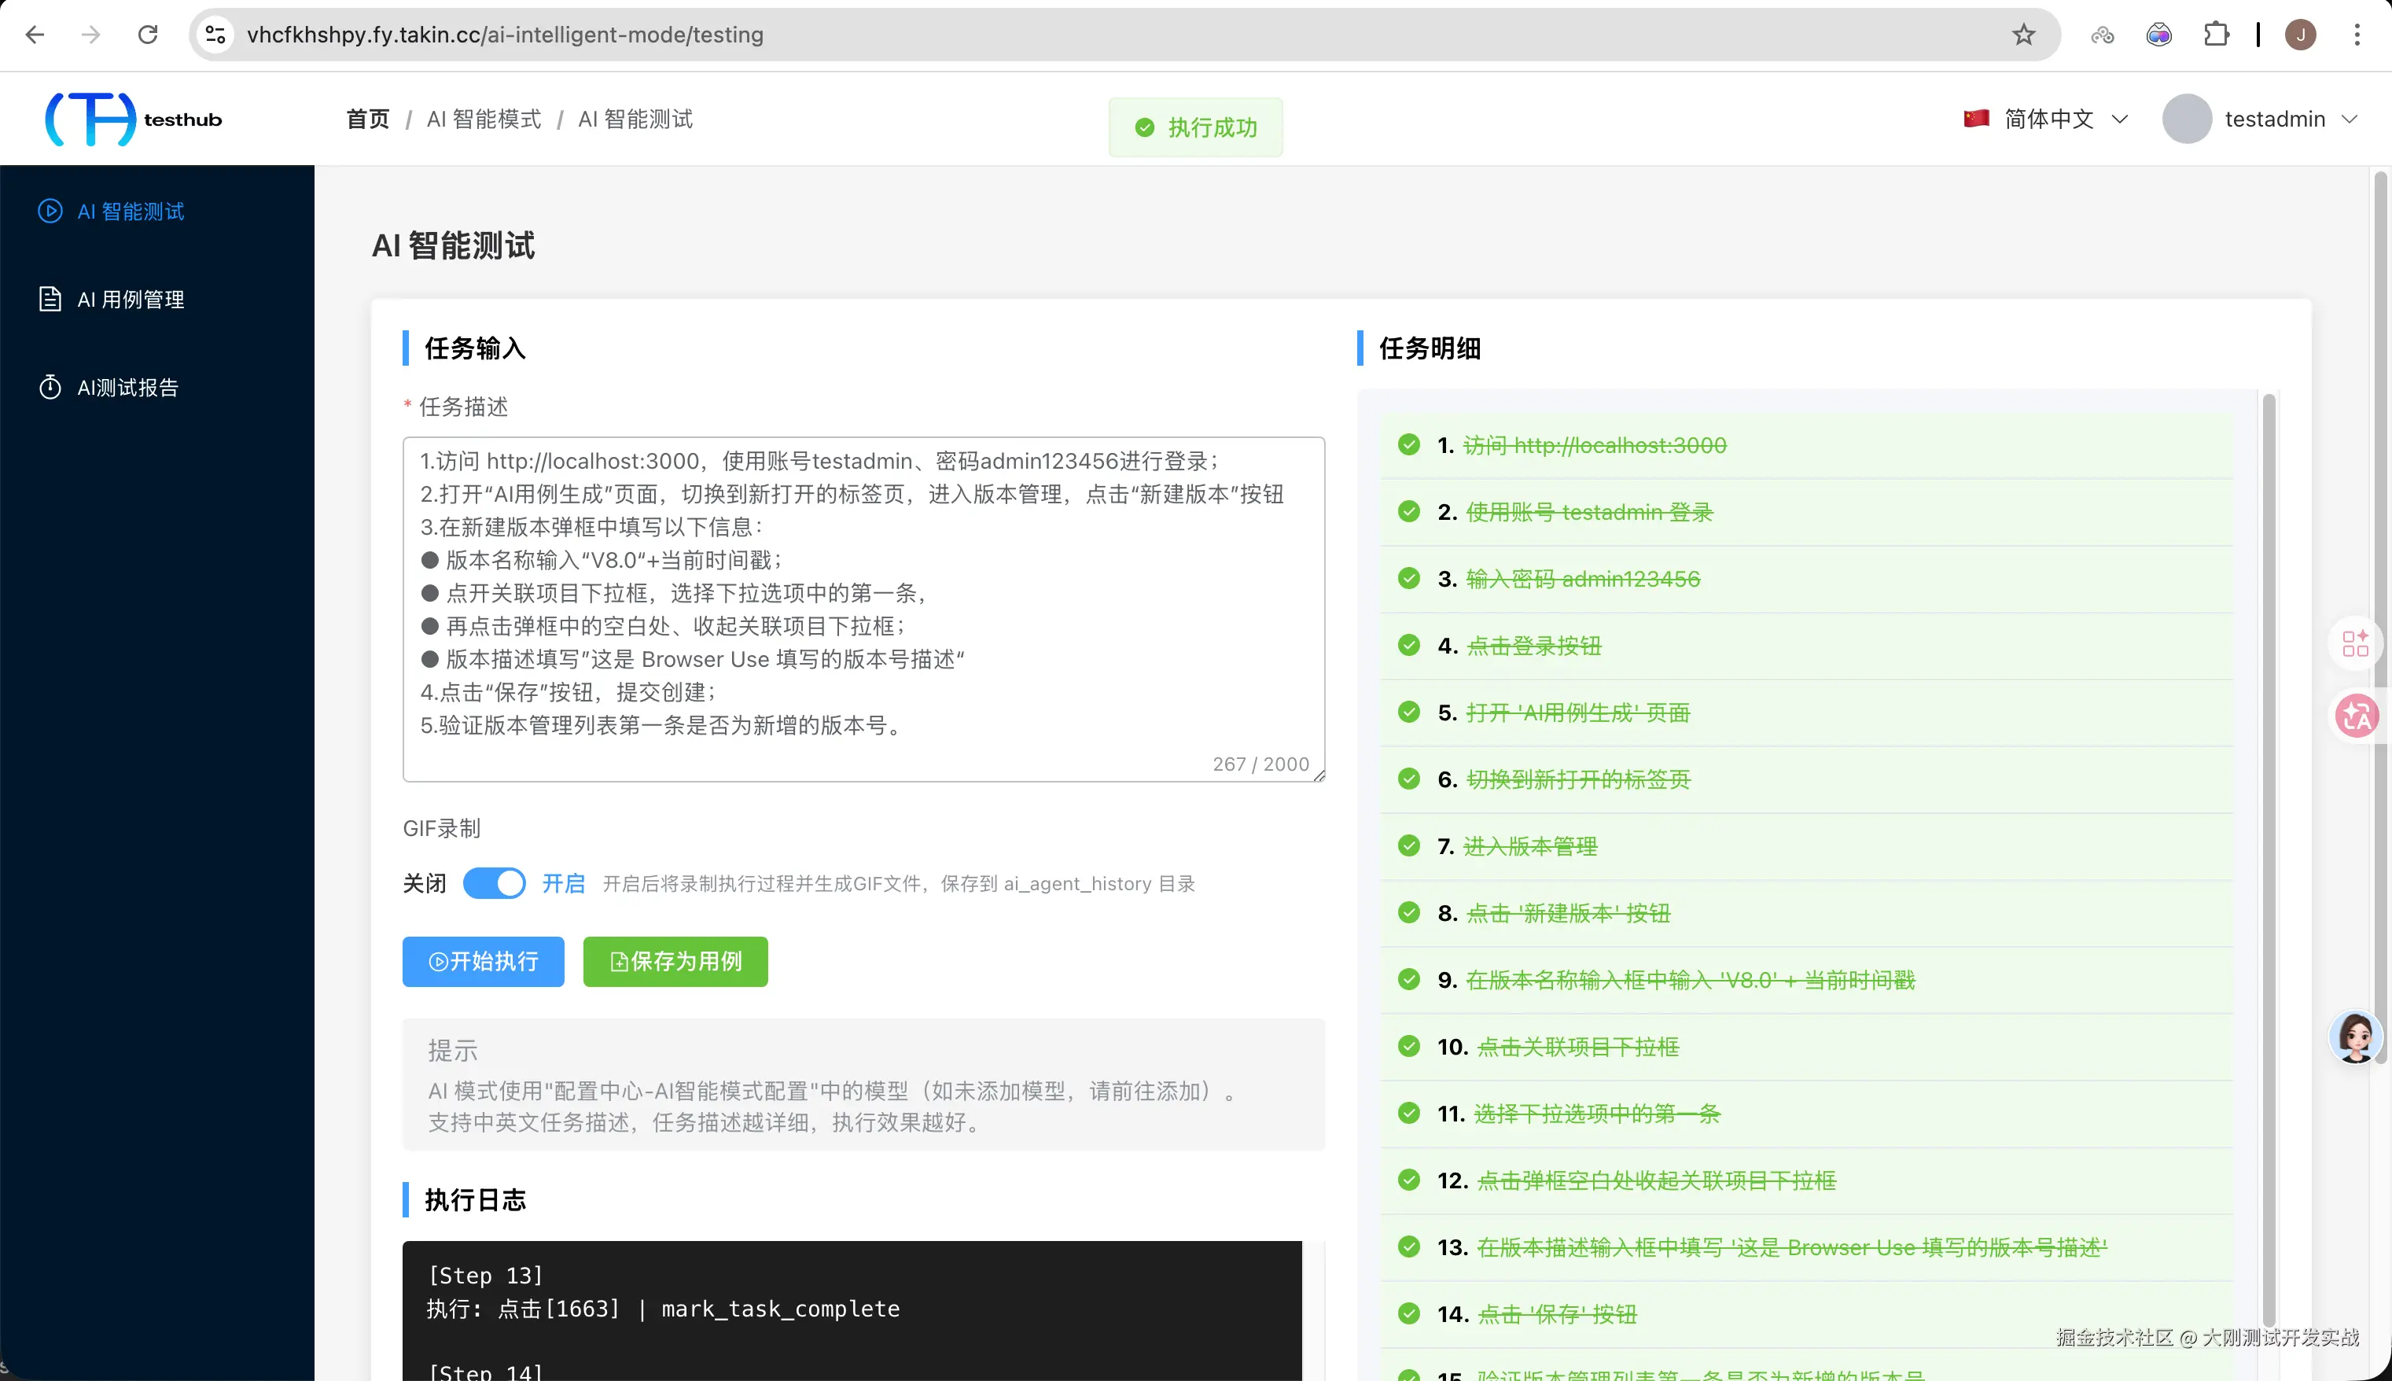This screenshot has height=1381, width=2392.
Task: Click the timer icon beside AI测试报告
Action: coord(50,387)
